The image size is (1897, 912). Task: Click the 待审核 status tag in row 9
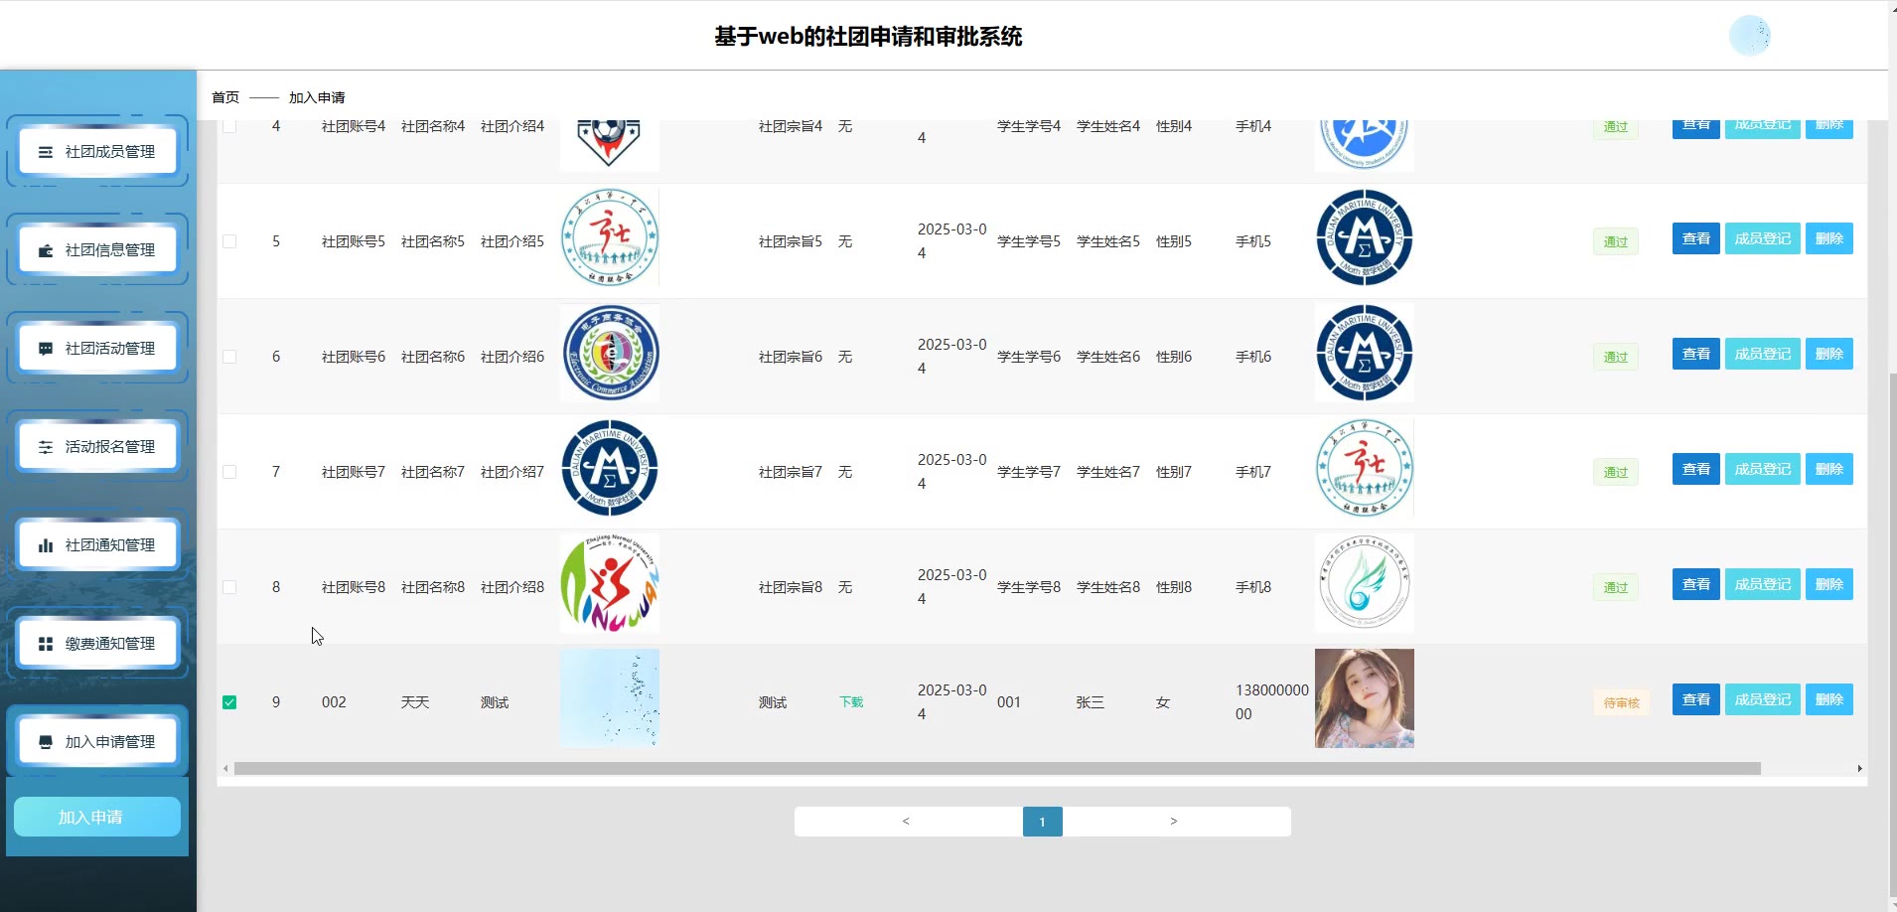pos(1622,703)
